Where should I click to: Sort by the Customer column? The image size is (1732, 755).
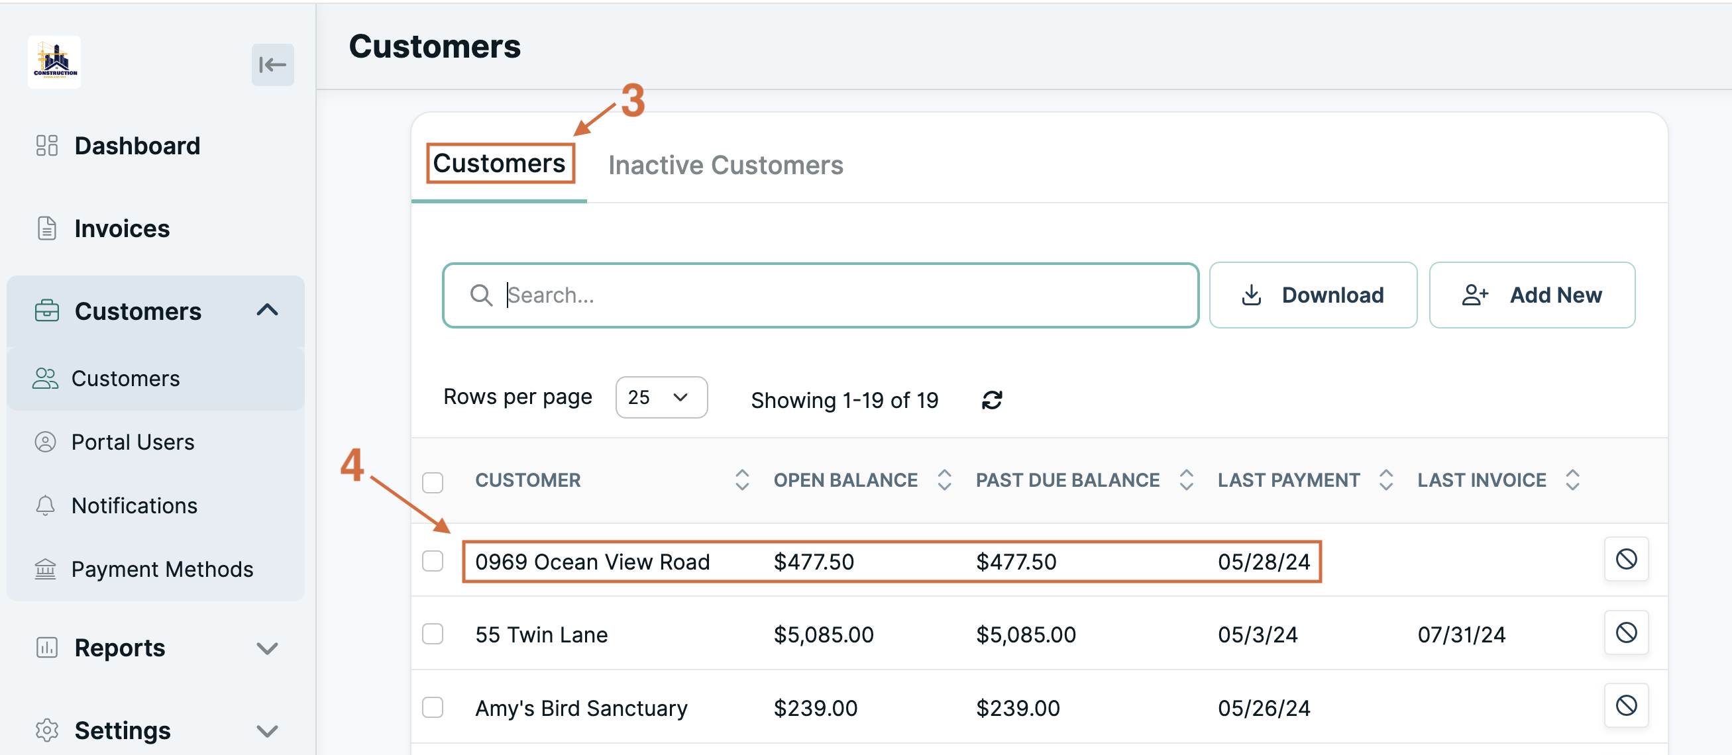point(741,480)
